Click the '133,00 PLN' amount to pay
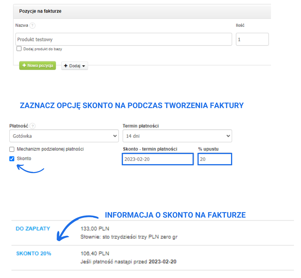Viewport: 301px width, 278px height. pyautogui.click(x=95, y=229)
